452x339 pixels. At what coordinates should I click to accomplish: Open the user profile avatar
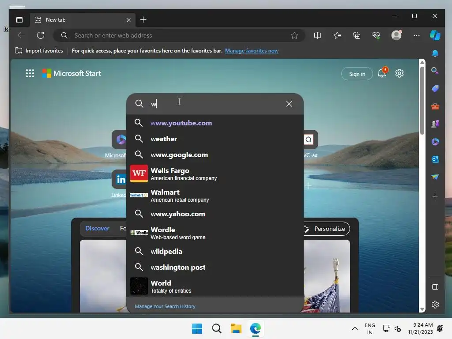[x=396, y=35]
